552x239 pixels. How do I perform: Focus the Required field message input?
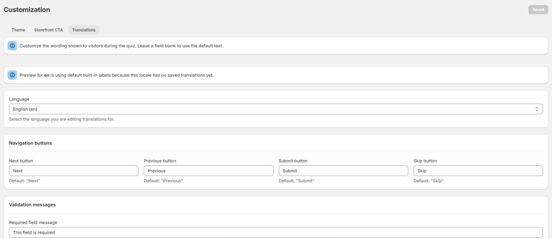pyautogui.click(x=276, y=232)
